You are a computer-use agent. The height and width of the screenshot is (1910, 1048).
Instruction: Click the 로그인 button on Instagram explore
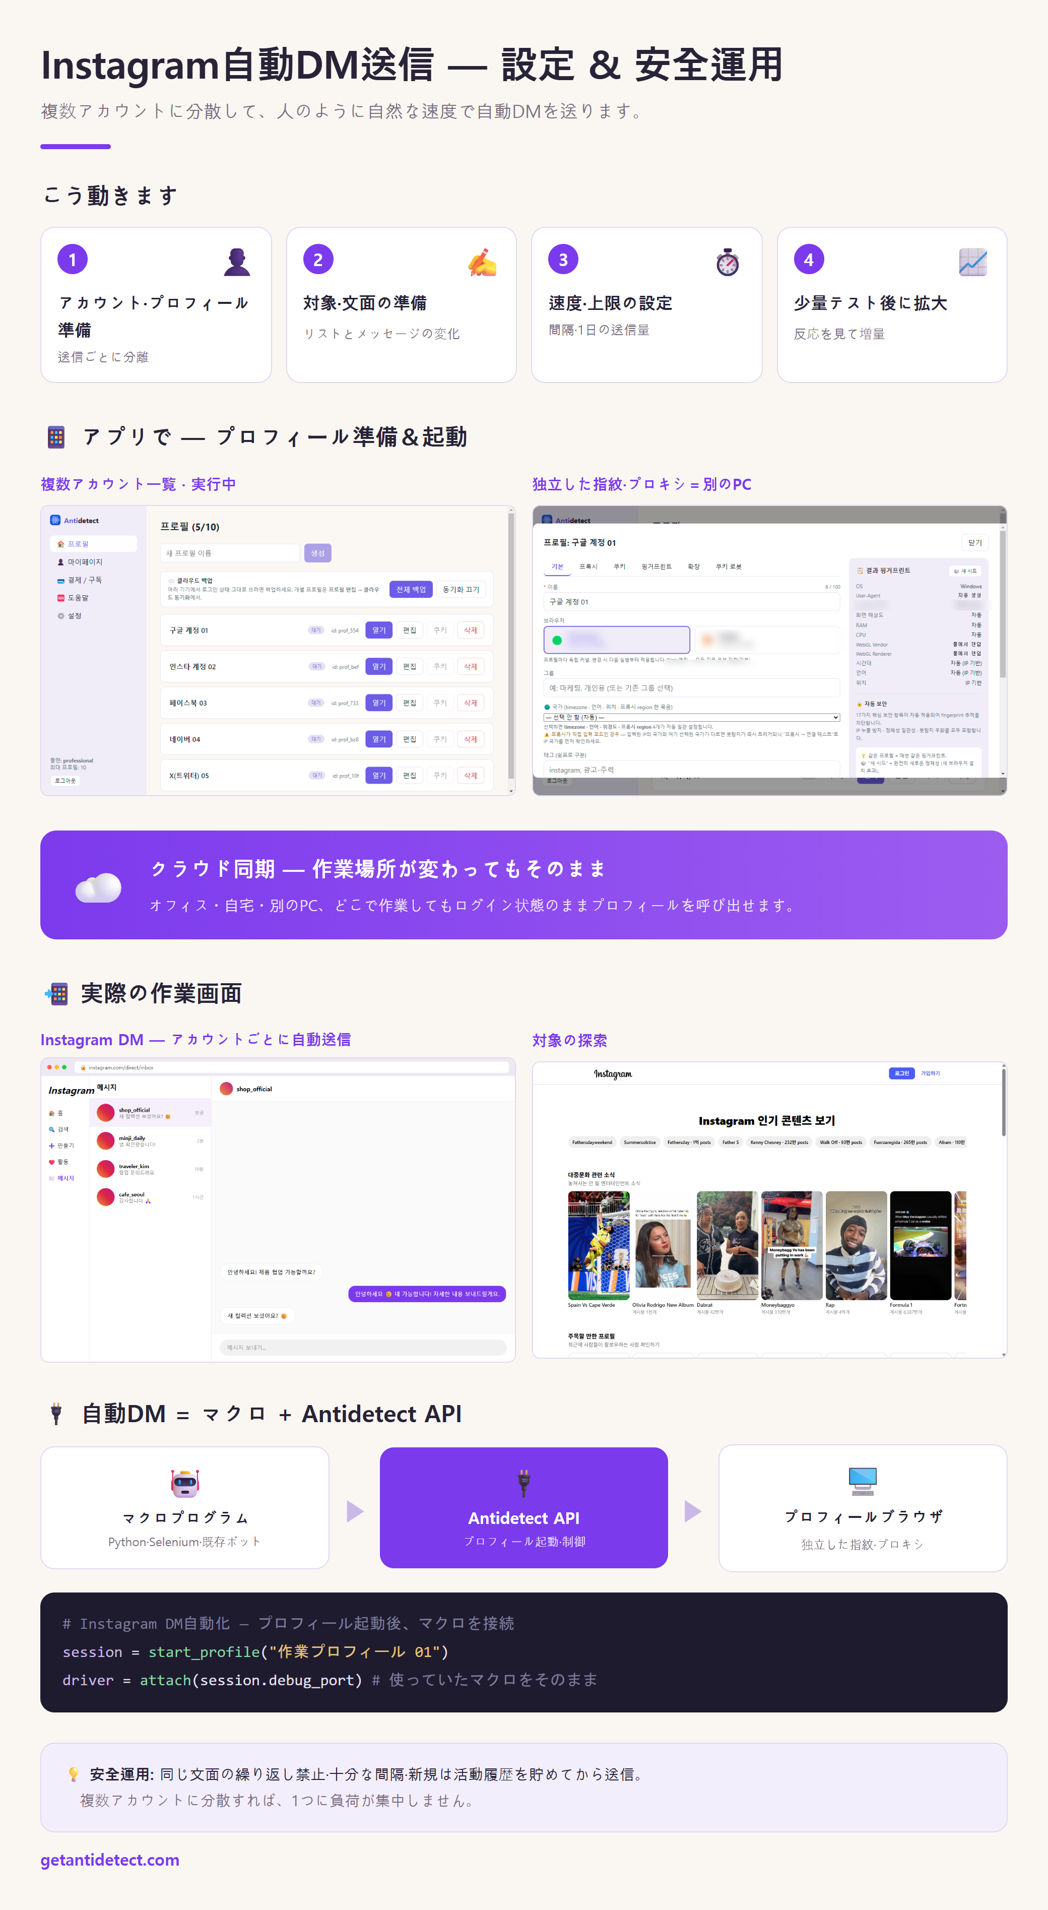coord(901,1073)
